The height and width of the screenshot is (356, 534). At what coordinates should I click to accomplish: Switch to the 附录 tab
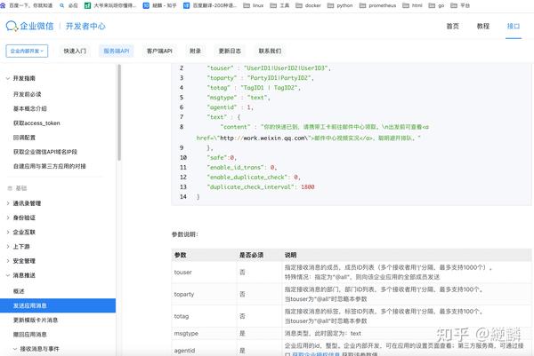pos(195,51)
